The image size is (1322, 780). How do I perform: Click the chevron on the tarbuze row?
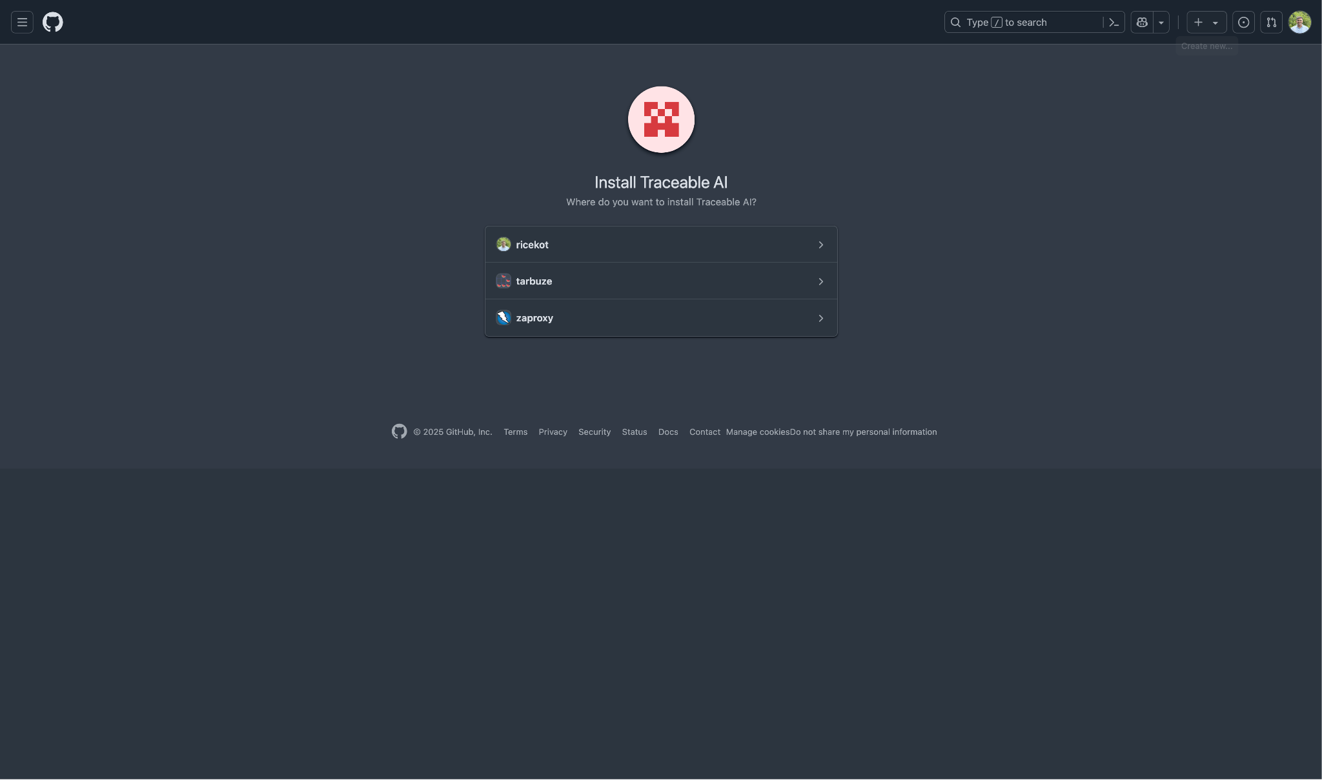click(820, 282)
